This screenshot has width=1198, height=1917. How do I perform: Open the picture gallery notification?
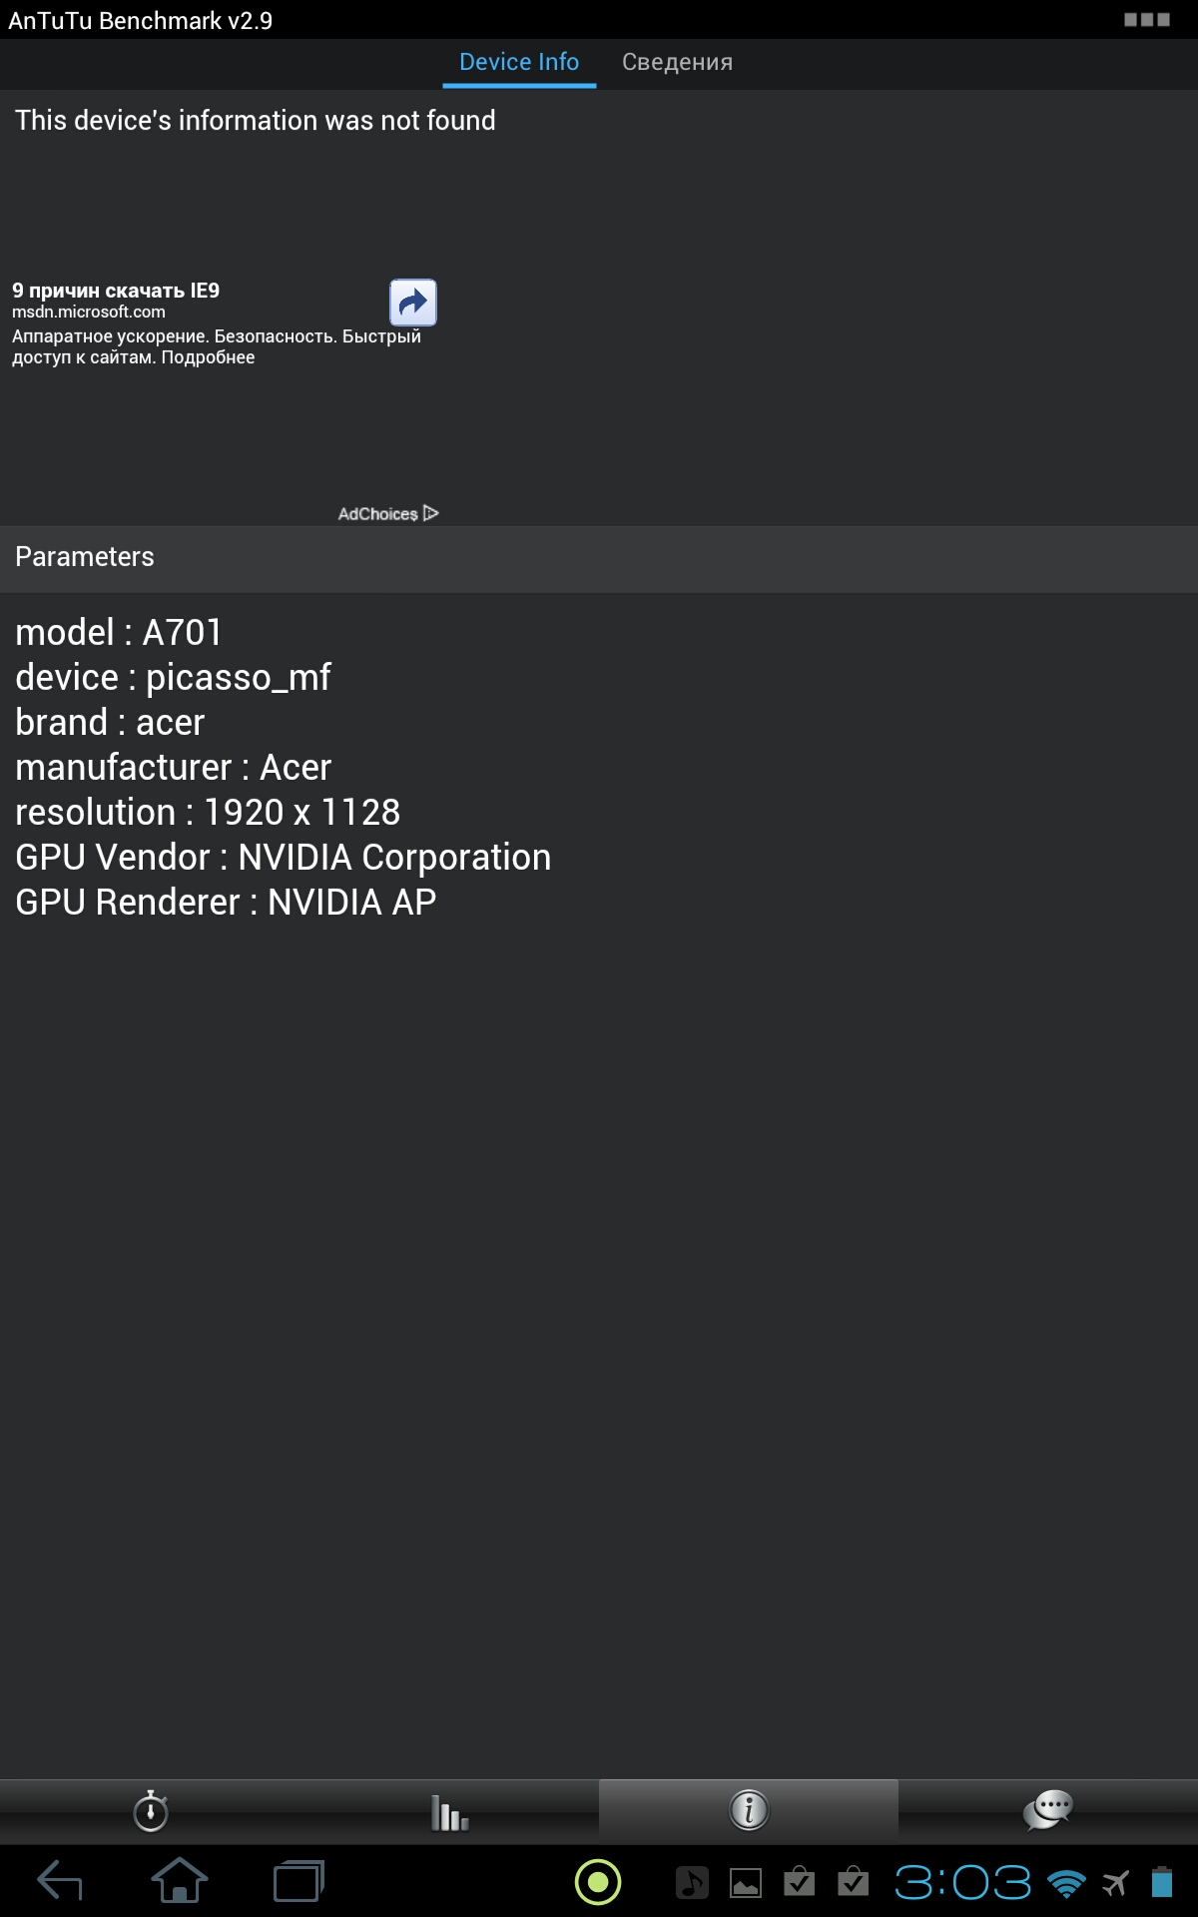point(746,1883)
